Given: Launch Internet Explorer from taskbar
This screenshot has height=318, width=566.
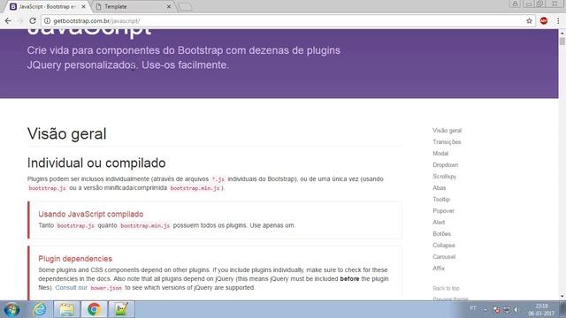Looking at the screenshot, I should 39,309.
